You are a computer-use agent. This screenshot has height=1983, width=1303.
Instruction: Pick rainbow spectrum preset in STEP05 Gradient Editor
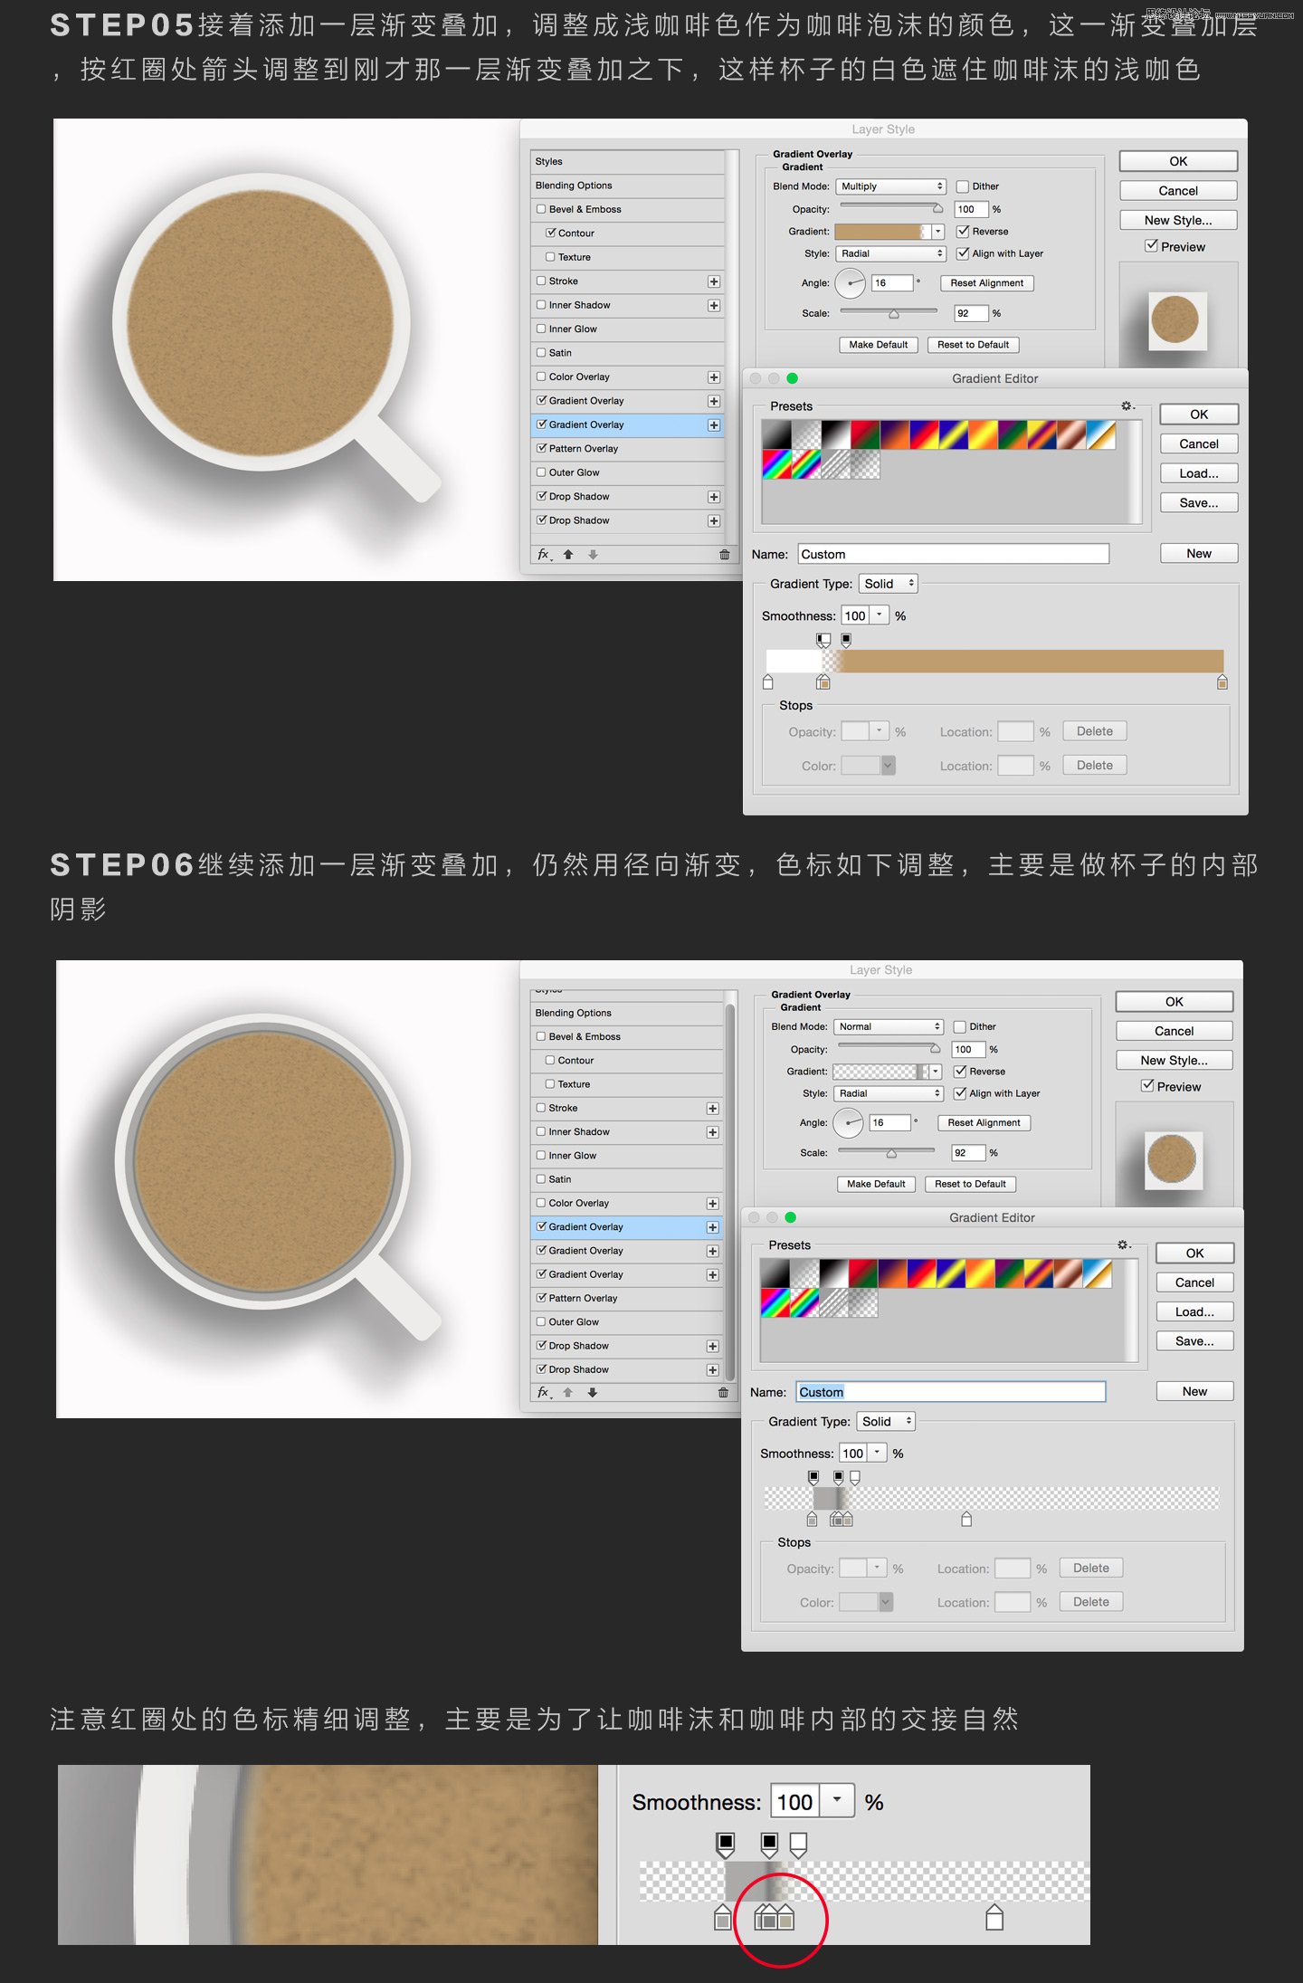pyautogui.click(x=776, y=464)
